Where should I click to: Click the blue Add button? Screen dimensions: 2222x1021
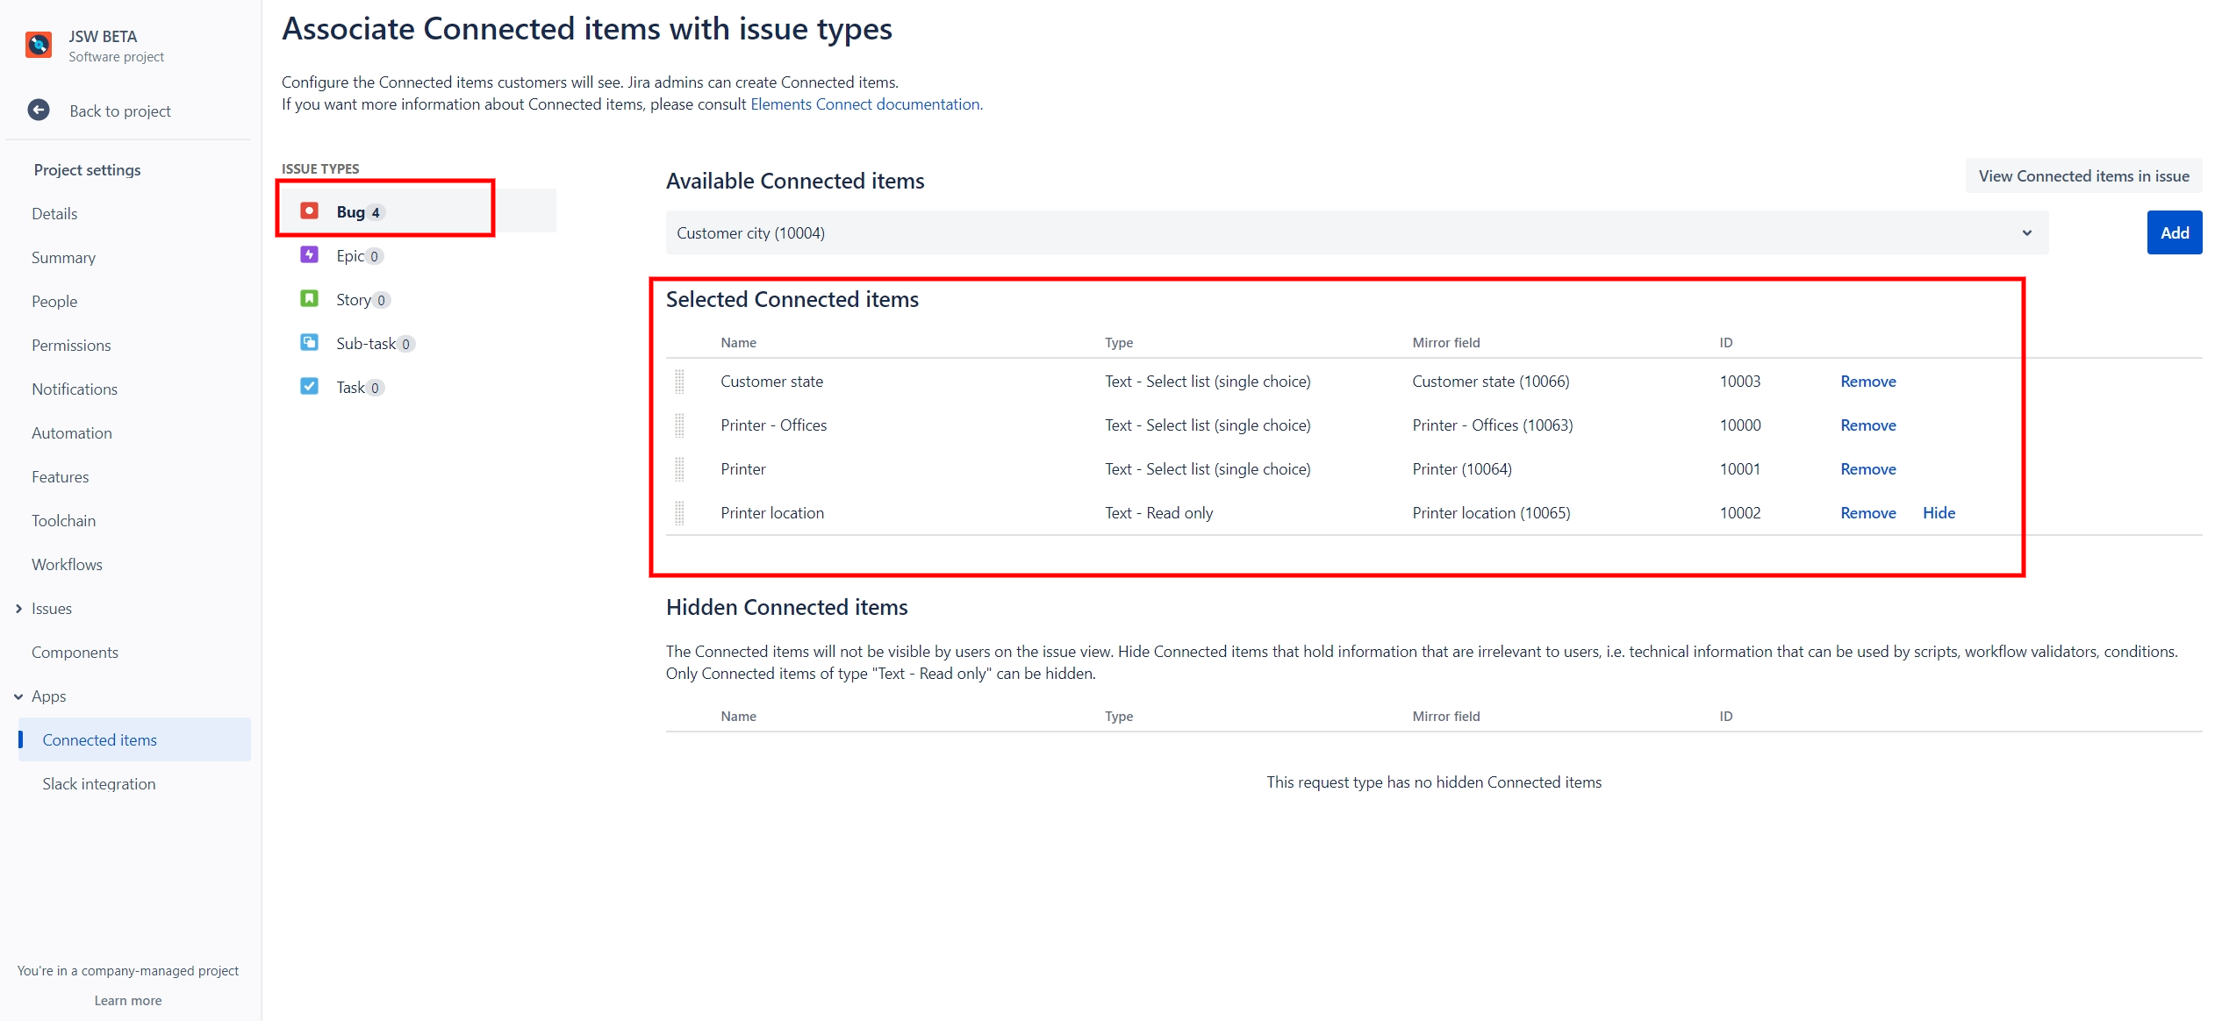point(2174,233)
